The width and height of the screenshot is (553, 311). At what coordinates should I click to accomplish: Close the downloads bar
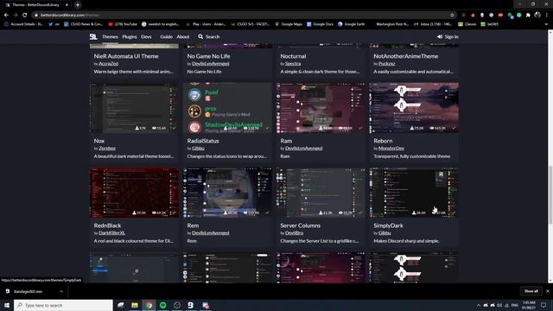547,291
